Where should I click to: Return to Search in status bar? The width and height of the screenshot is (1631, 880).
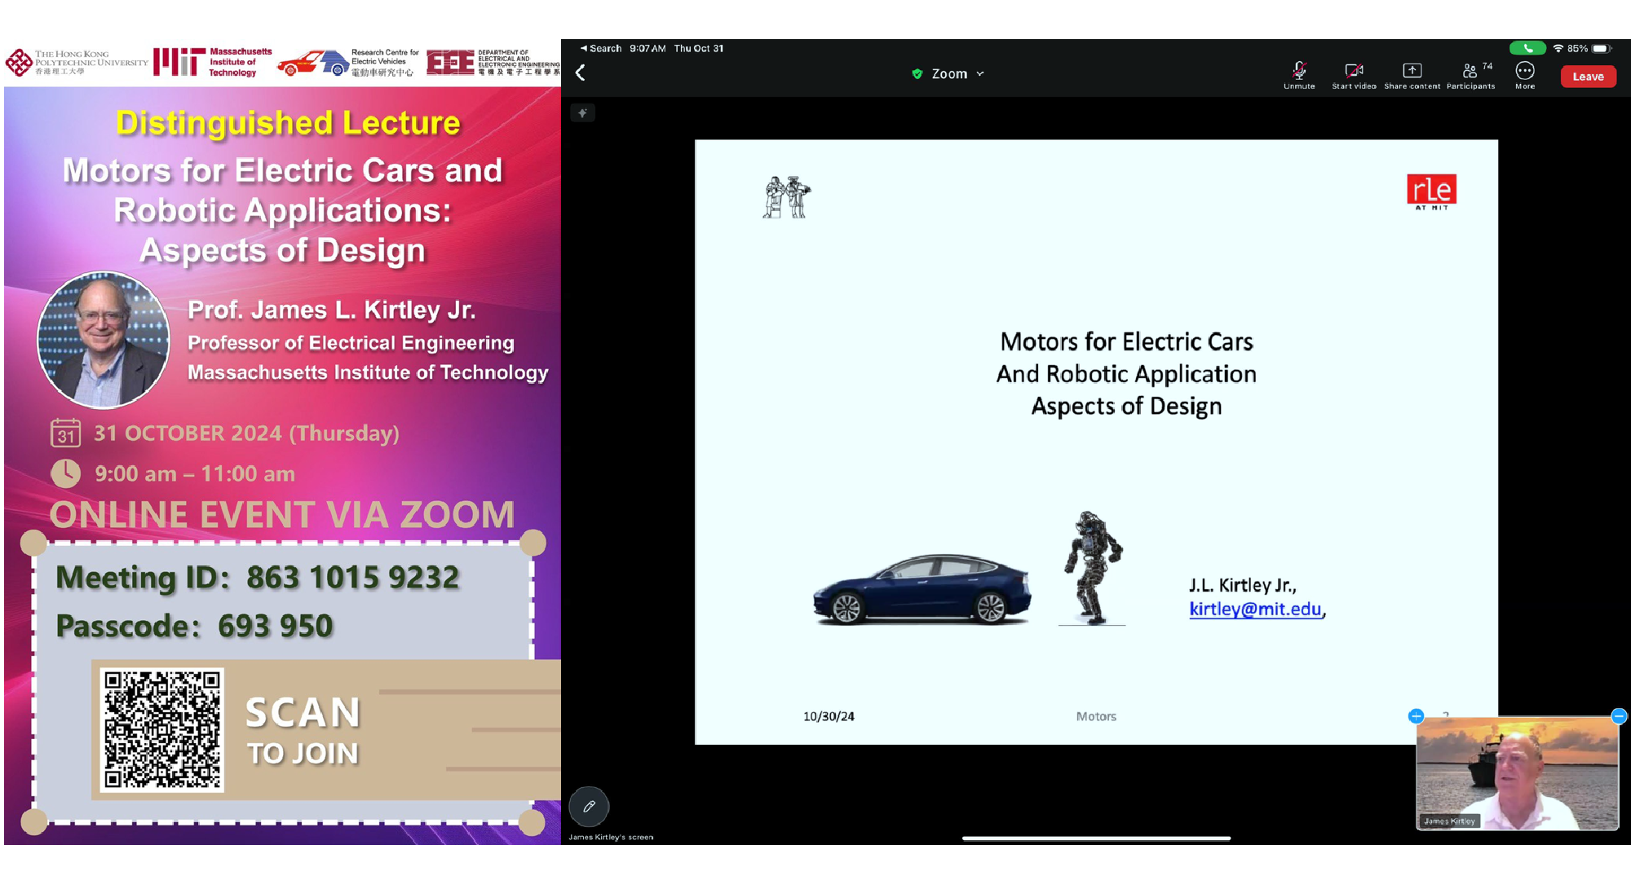pyautogui.click(x=601, y=49)
